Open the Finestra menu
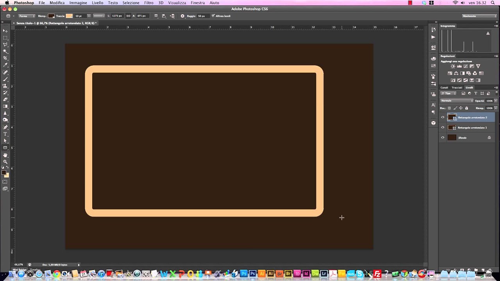This screenshot has width=500, height=281. (198, 3)
